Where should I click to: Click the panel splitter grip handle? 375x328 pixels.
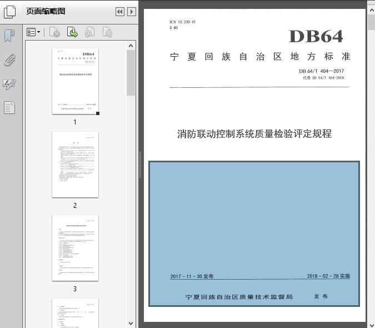141,165
